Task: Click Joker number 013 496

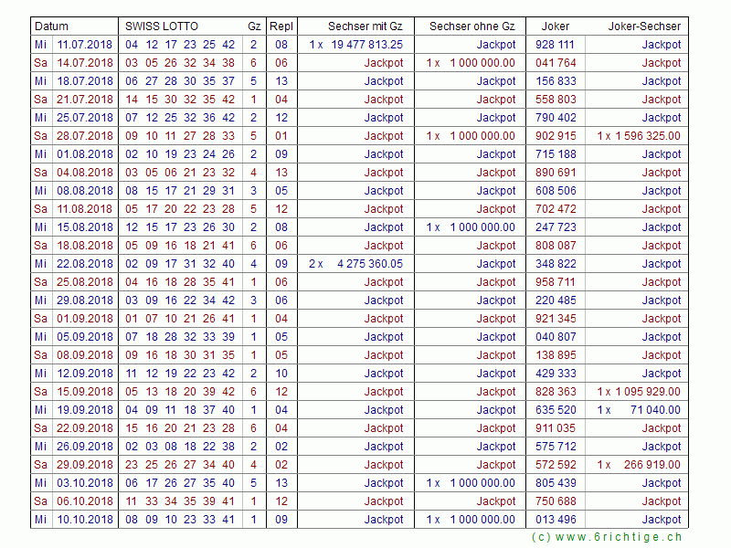Action: pos(556,520)
